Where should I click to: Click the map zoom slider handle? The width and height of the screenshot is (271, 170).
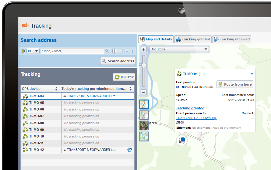point(144,66)
